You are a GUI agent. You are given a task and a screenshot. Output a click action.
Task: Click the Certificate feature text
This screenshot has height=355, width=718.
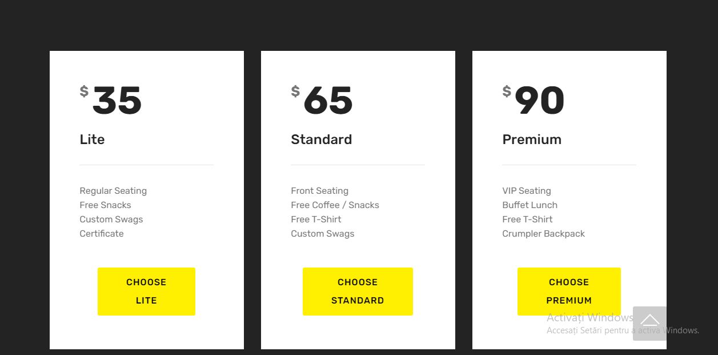pyautogui.click(x=102, y=234)
